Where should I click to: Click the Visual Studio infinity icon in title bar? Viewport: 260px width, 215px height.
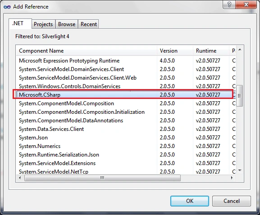[7, 7]
